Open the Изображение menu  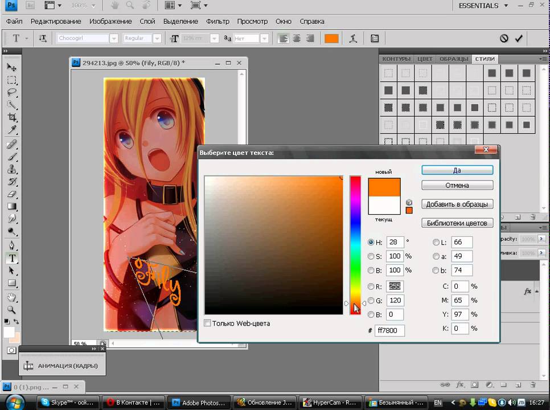pyautogui.click(x=110, y=22)
